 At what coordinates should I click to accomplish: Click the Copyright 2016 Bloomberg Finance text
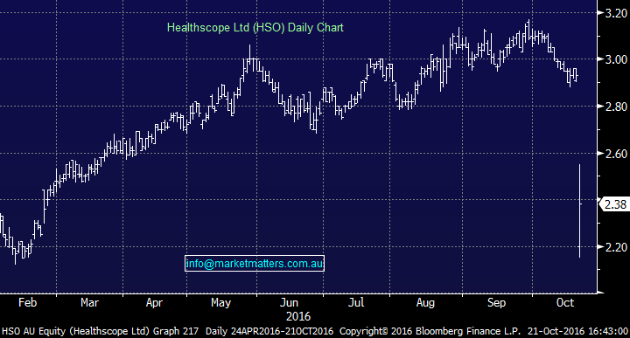(x=430, y=332)
